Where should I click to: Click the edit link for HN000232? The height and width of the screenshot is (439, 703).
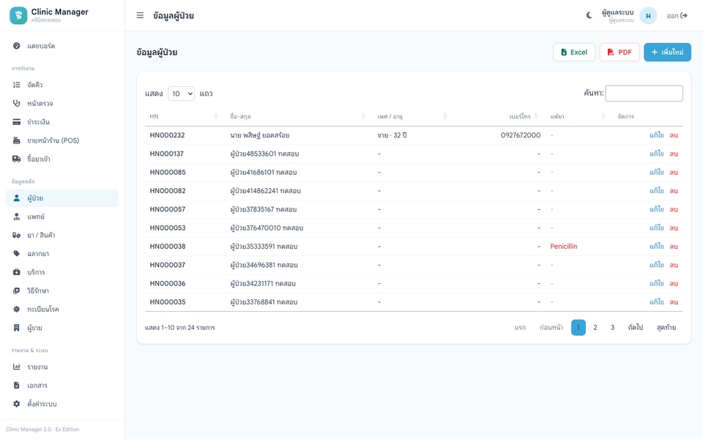coord(656,135)
